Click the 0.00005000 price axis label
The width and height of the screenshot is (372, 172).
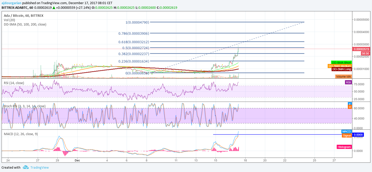(x=361, y=20)
